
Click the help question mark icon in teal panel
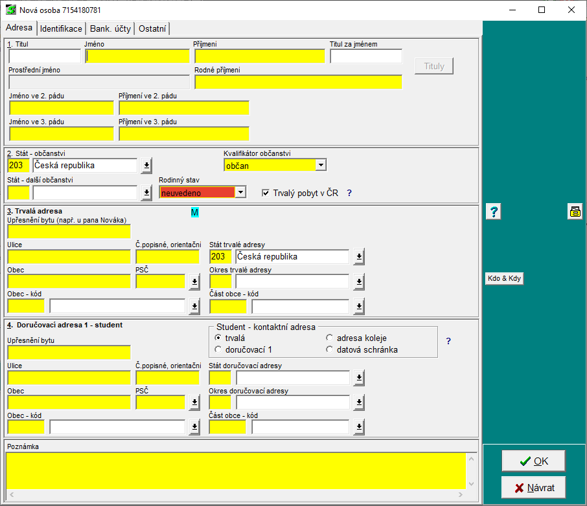(x=493, y=212)
